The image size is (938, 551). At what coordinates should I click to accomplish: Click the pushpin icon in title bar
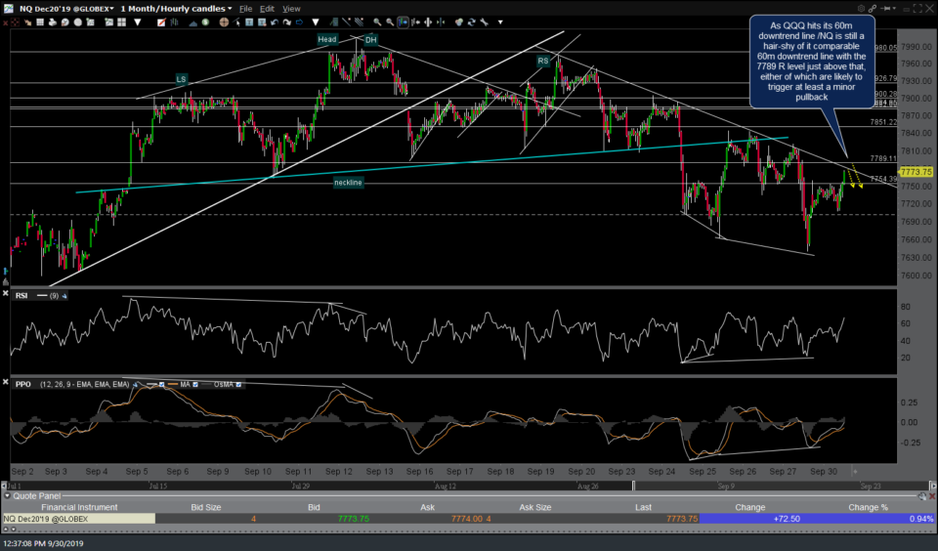886,9
